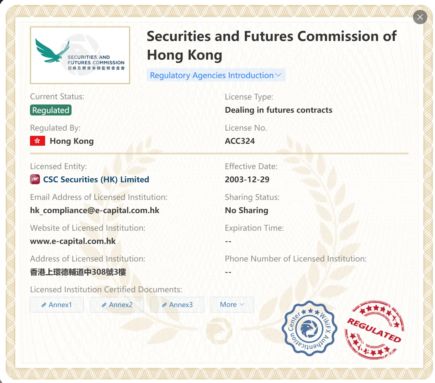This screenshot has height=383, width=435.
Task: Click the Hong Kong flag icon
Action: 37,141
